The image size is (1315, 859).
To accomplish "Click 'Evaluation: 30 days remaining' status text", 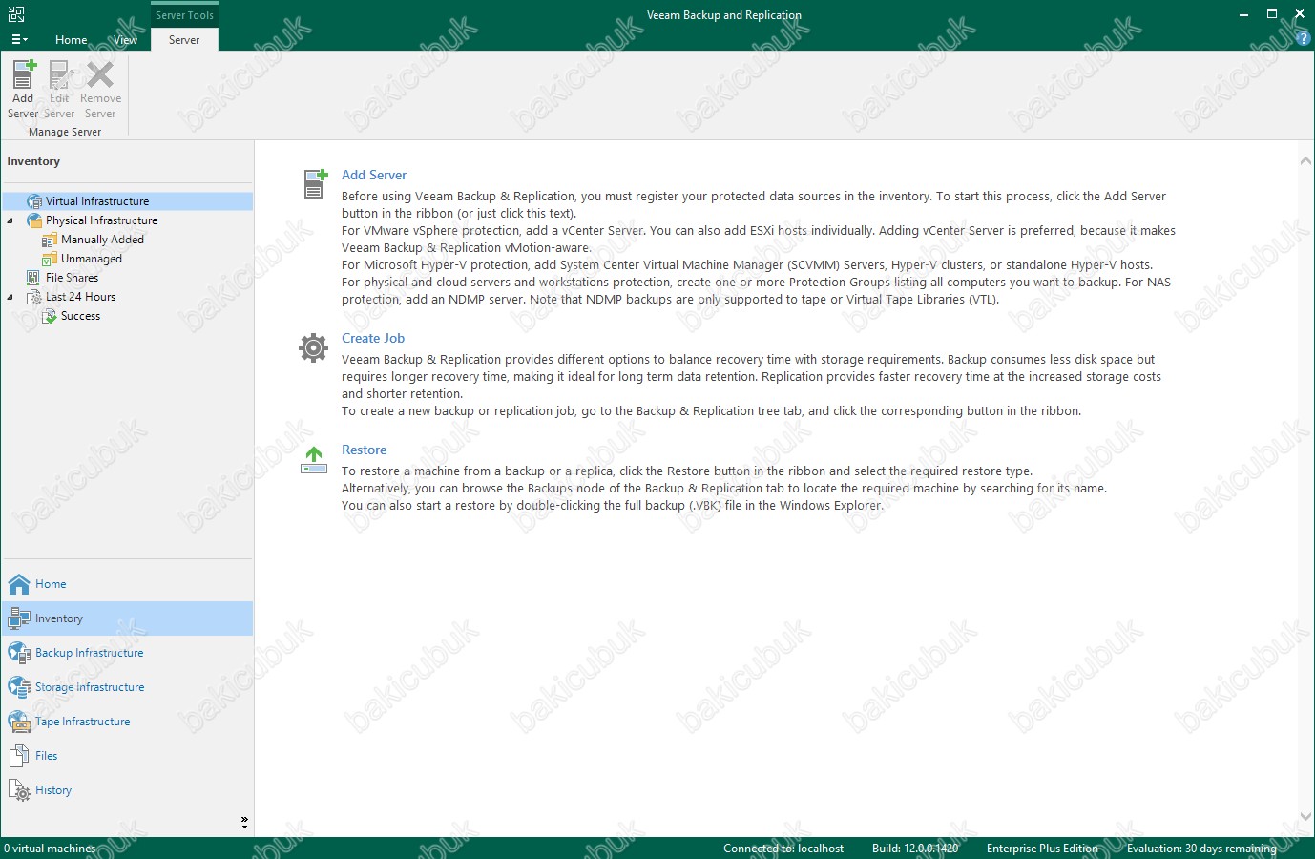I will click(1201, 849).
